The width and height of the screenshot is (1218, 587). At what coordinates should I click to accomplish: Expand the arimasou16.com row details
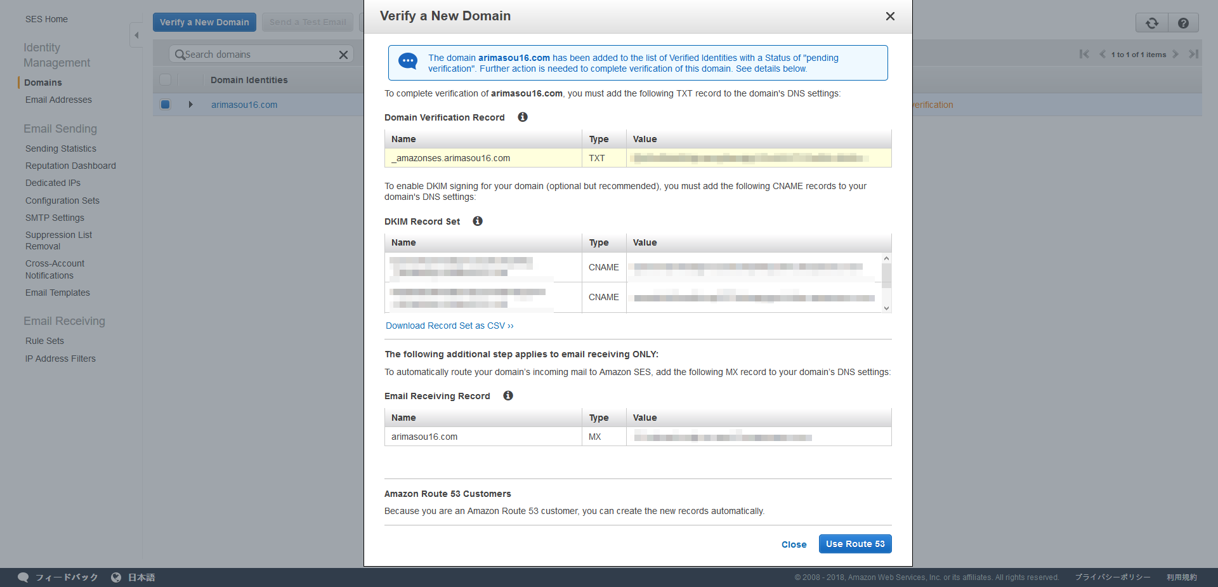tap(190, 105)
